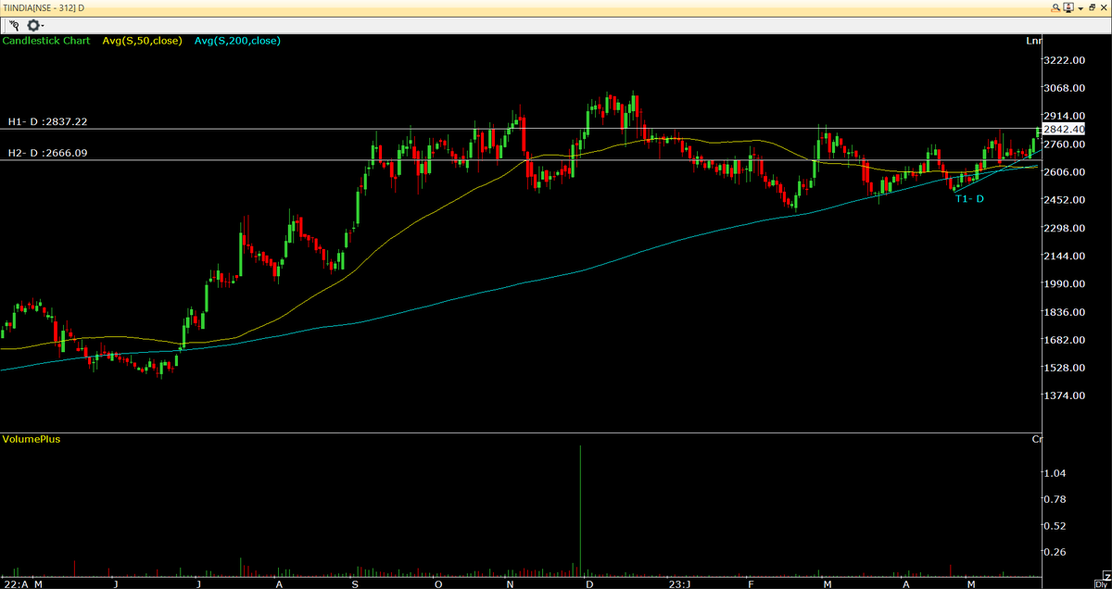Click the Candlestick Chart label
1112x589 pixels.
click(x=45, y=40)
